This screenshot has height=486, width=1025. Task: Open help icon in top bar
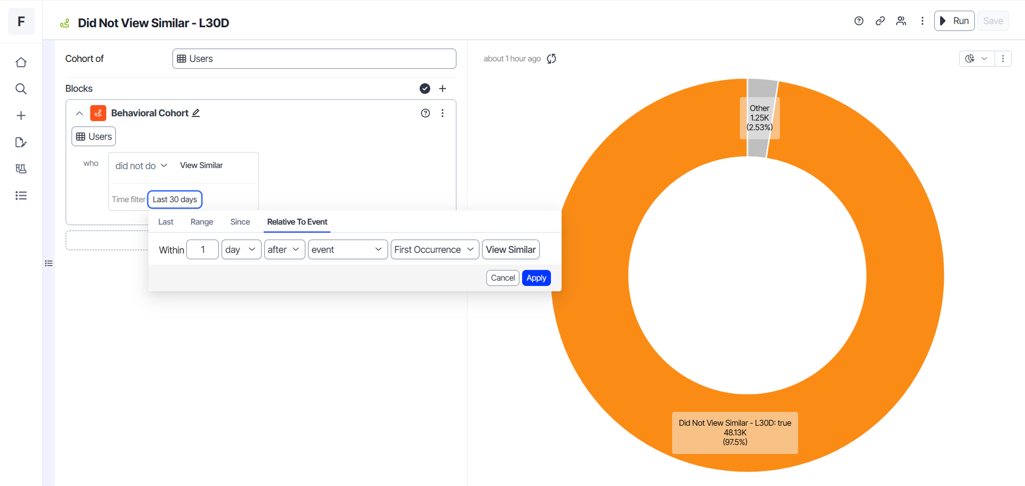click(859, 21)
